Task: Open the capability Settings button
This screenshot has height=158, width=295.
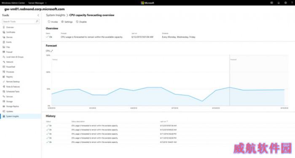Action: click(x=67, y=22)
